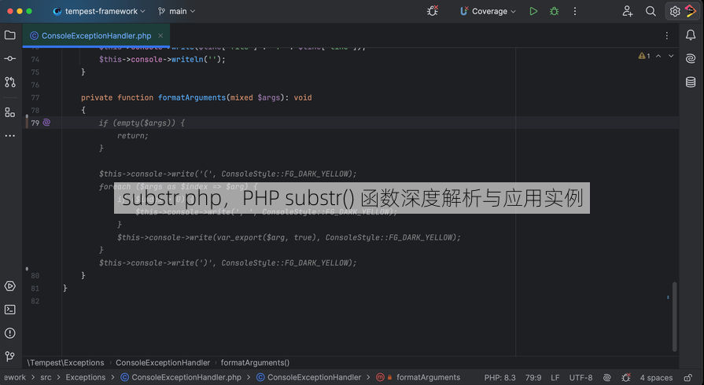Image resolution: width=704 pixels, height=385 pixels.
Task: Click the editor vertical scrollbar
Action: (x=674, y=317)
